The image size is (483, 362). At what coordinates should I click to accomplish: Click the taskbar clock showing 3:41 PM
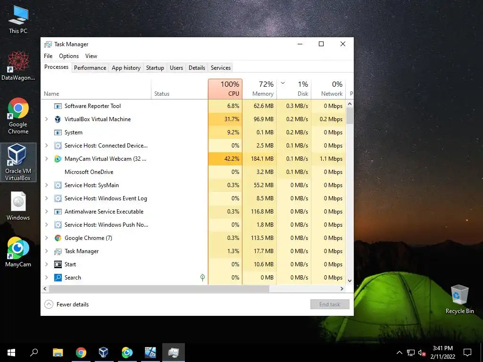[442, 353]
